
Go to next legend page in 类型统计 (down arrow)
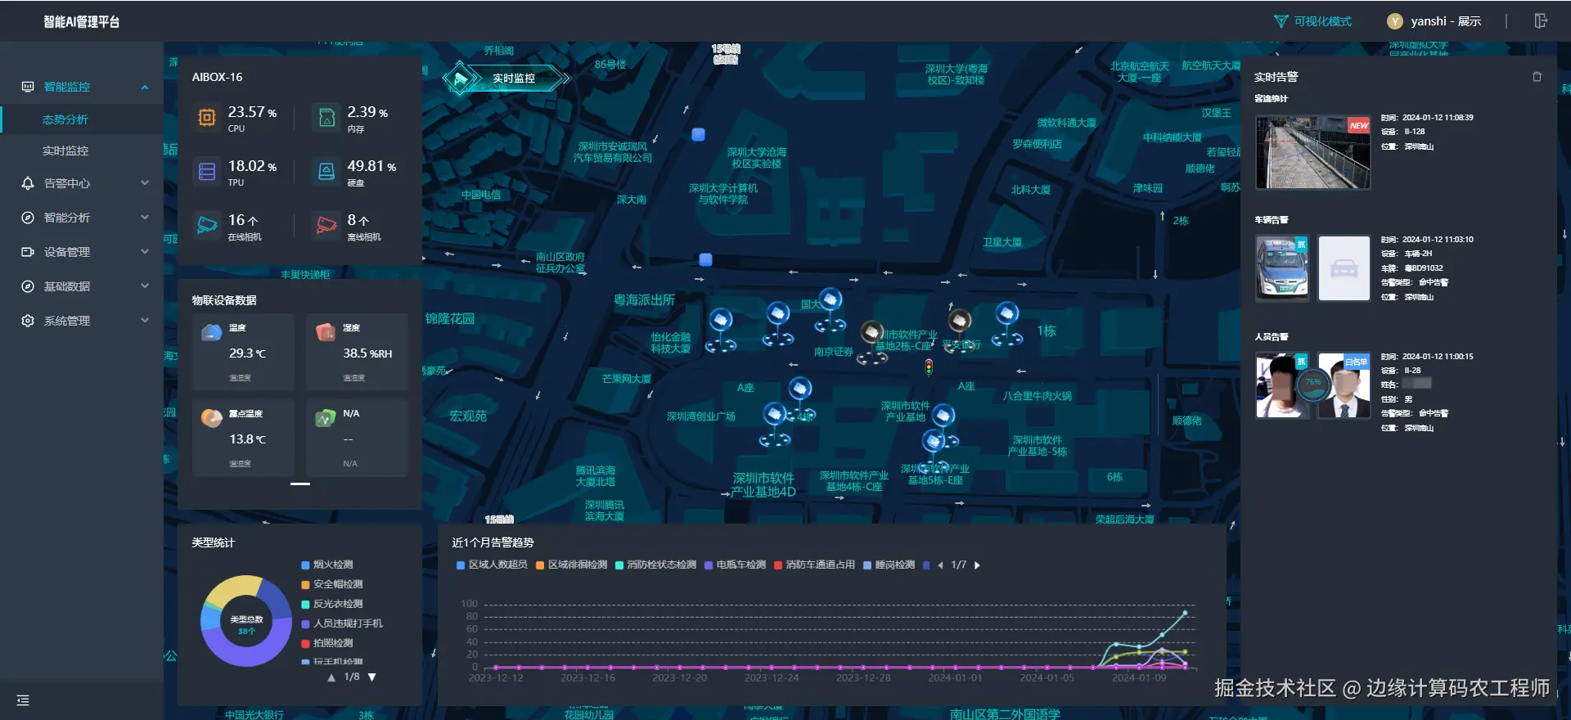tap(371, 677)
